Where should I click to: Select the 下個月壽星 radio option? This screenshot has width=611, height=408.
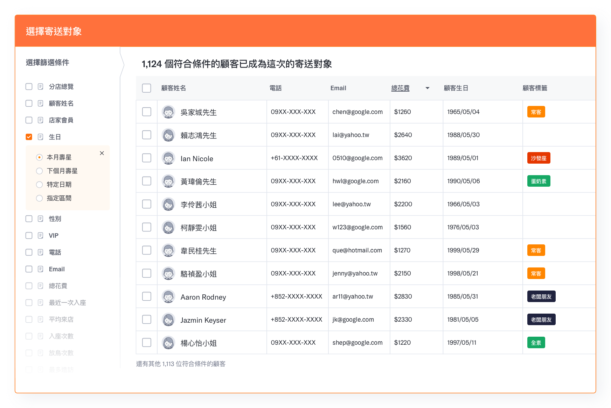point(40,171)
